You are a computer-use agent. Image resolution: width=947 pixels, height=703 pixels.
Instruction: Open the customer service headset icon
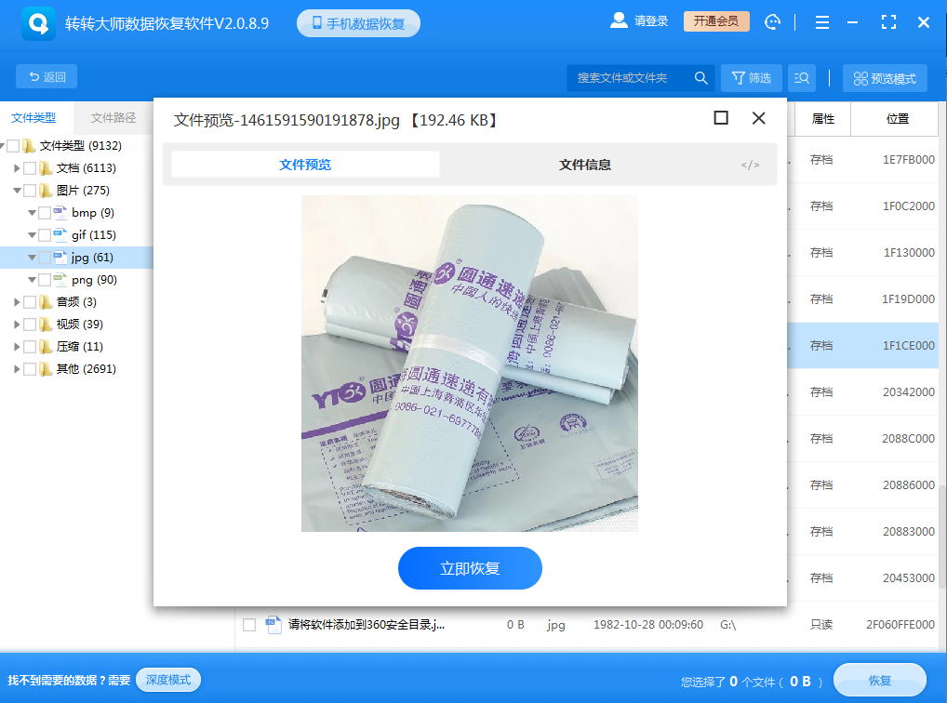click(772, 21)
